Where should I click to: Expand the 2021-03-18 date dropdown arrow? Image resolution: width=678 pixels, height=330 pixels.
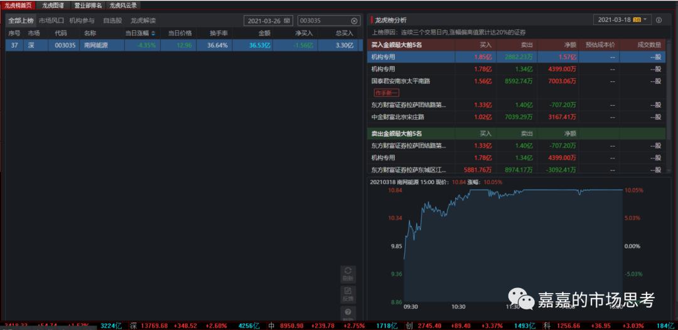(645, 20)
